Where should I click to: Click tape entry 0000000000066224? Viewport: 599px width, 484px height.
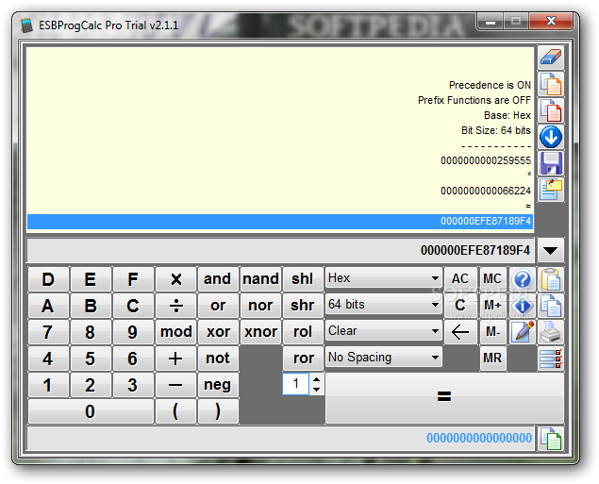[x=486, y=191]
